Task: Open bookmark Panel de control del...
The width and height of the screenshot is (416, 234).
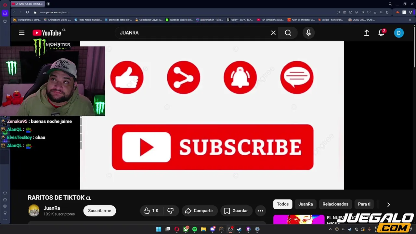Action: 179,20
